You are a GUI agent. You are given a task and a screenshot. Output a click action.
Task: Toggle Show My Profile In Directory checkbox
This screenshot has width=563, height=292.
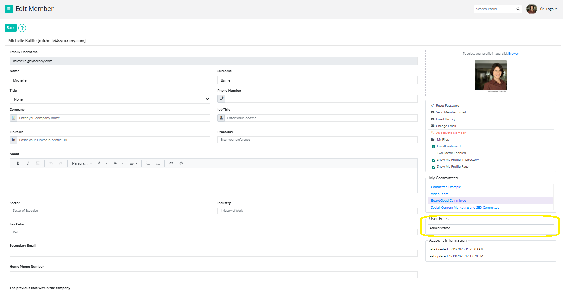click(x=433, y=160)
